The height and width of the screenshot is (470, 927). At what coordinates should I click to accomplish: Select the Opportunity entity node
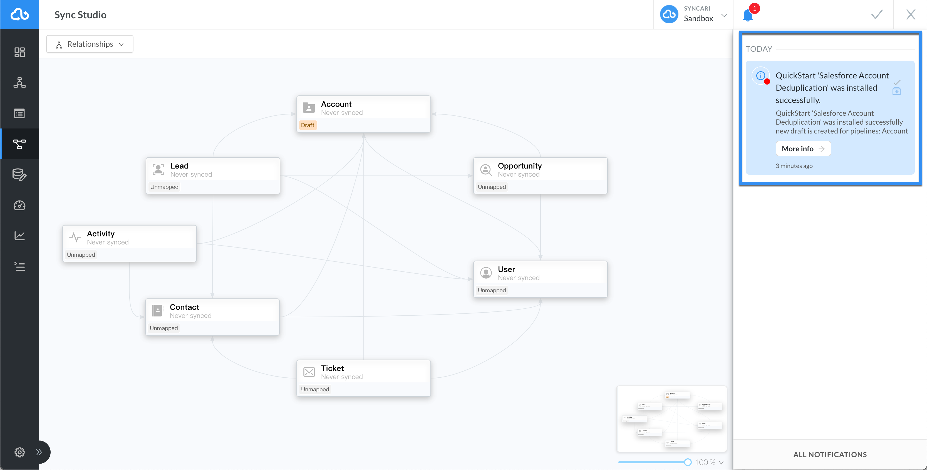540,175
